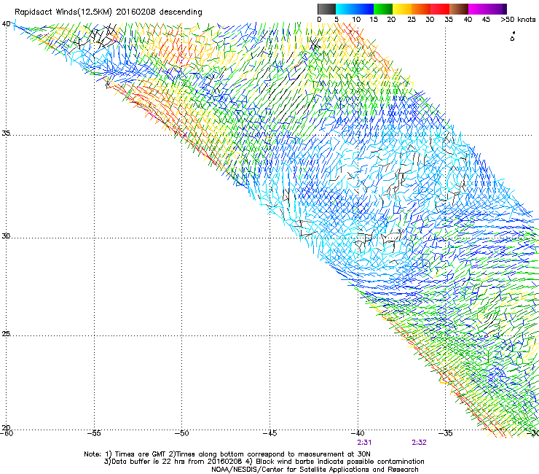
Task: Click the -60 longitude label on the bottom axis
Action: [x=6, y=433]
